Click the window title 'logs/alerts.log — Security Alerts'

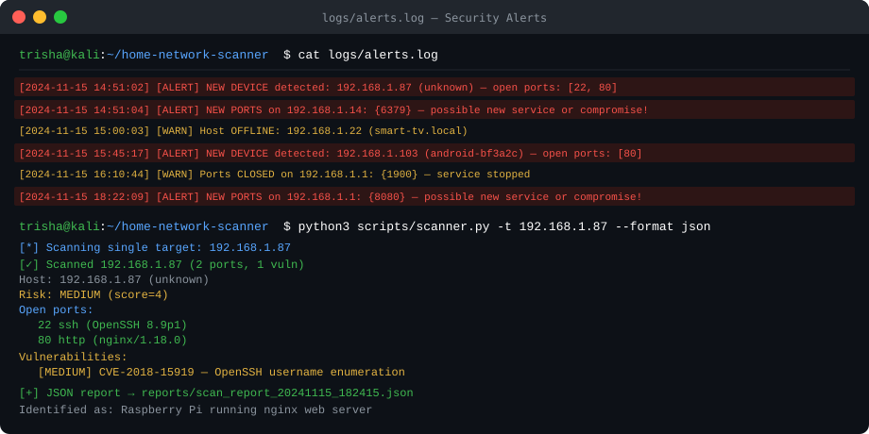(x=434, y=18)
